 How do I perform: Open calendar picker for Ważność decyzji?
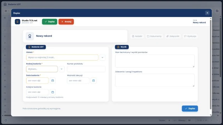[x=93, y=81]
